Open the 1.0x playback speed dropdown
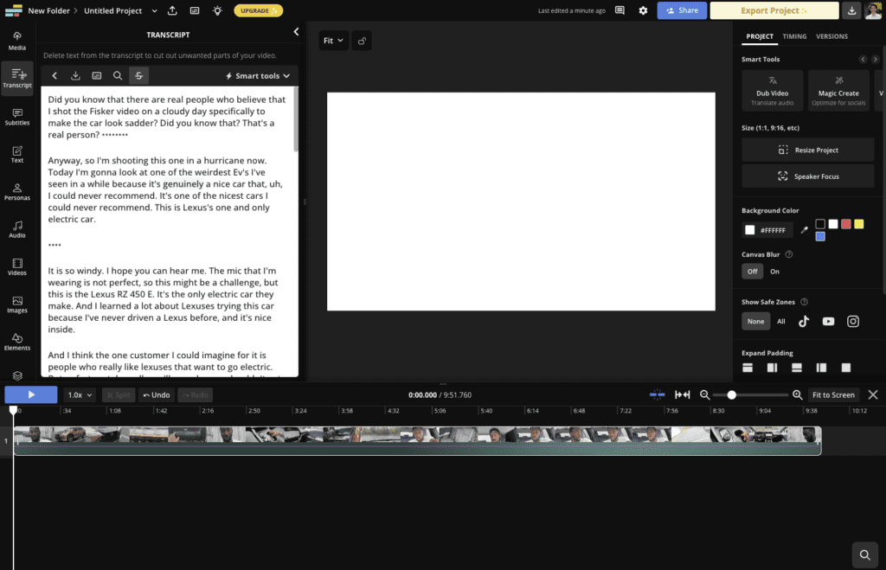Screen dimensions: 886x570 pos(79,395)
